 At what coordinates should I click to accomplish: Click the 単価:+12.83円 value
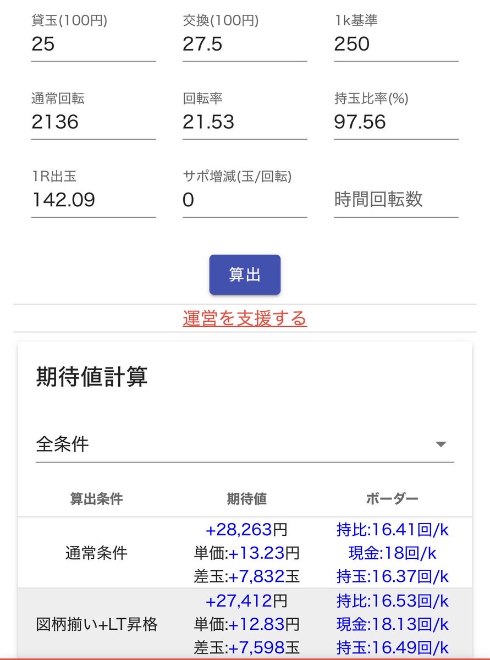click(246, 624)
